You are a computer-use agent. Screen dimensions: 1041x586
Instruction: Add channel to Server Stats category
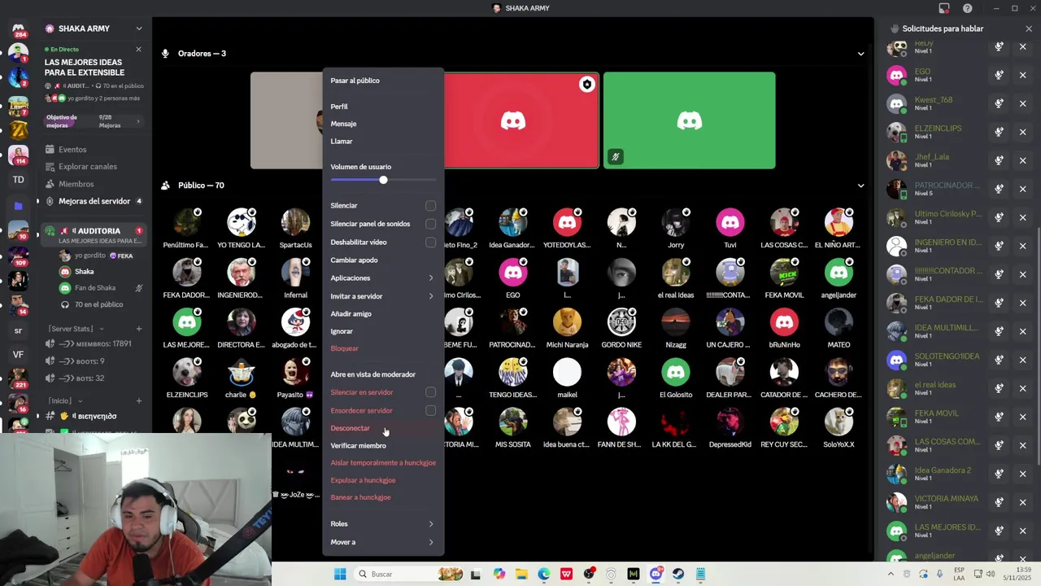139,329
